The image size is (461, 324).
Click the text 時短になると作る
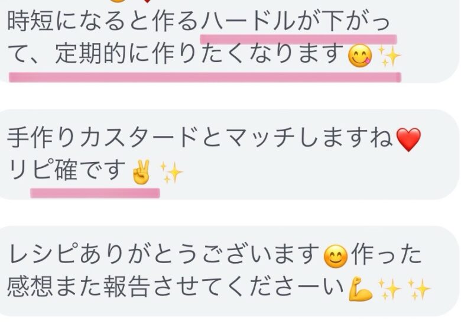tap(103, 21)
